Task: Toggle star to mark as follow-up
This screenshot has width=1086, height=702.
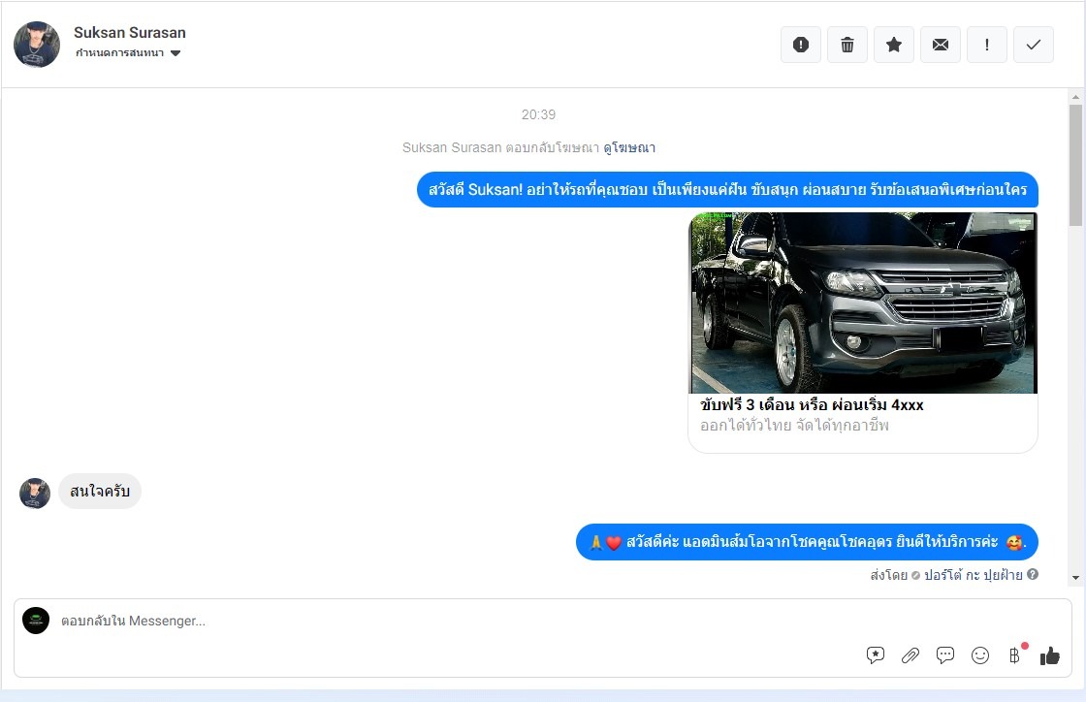Action: 894,45
